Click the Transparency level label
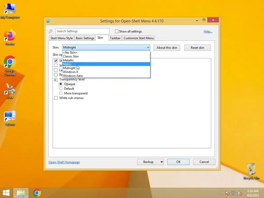This screenshot has height=198, width=264. point(72,79)
